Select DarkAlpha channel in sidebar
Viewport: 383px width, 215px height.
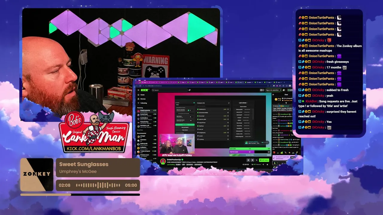click(147, 126)
